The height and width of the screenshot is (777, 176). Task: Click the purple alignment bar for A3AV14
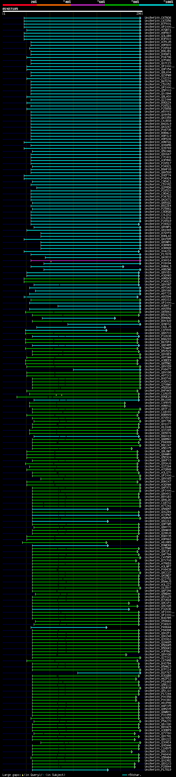tap(86, 260)
